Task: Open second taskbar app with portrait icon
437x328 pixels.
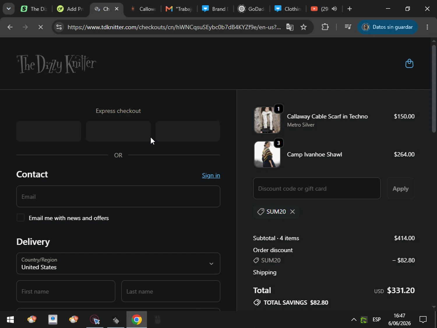Action: pyautogui.click(x=53, y=320)
